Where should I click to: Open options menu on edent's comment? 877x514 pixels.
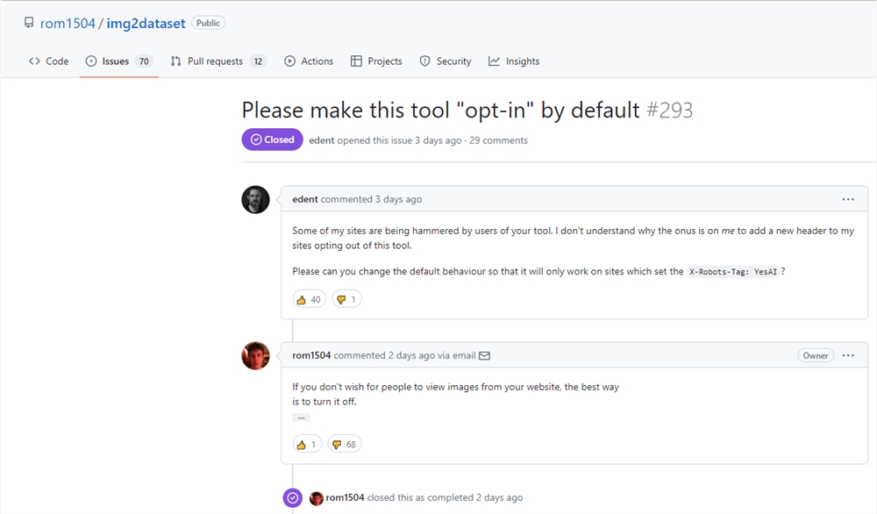point(847,199)
